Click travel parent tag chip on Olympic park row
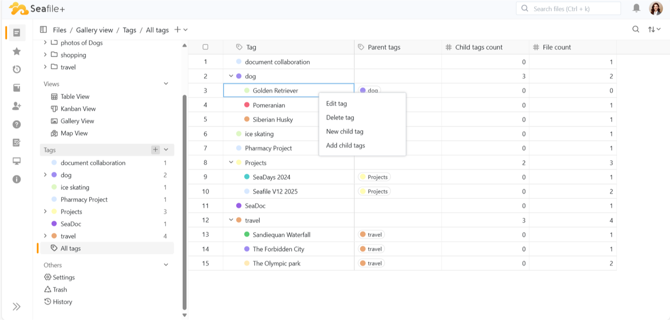 [x=371, y=263]
